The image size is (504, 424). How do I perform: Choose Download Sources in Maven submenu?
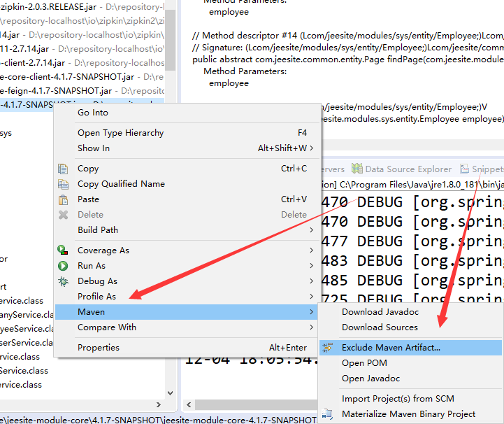click(410, 327)
